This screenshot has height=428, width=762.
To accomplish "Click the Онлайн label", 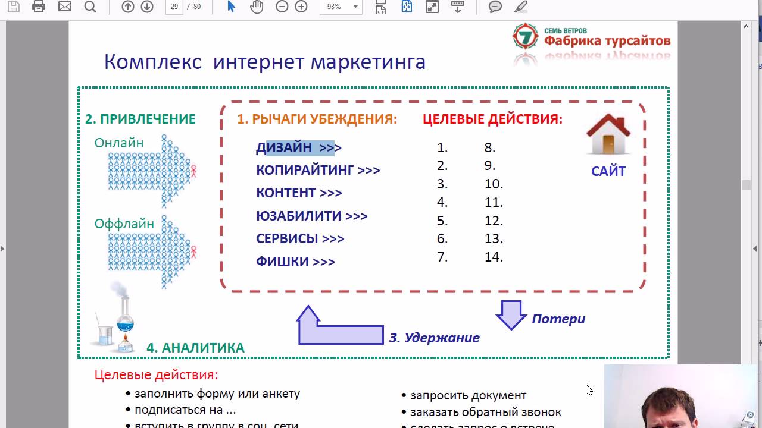I will point(119,143).
